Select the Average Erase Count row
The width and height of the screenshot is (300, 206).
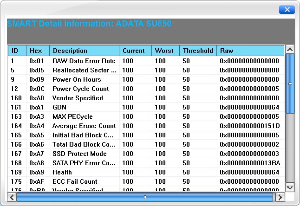(146, 126)
